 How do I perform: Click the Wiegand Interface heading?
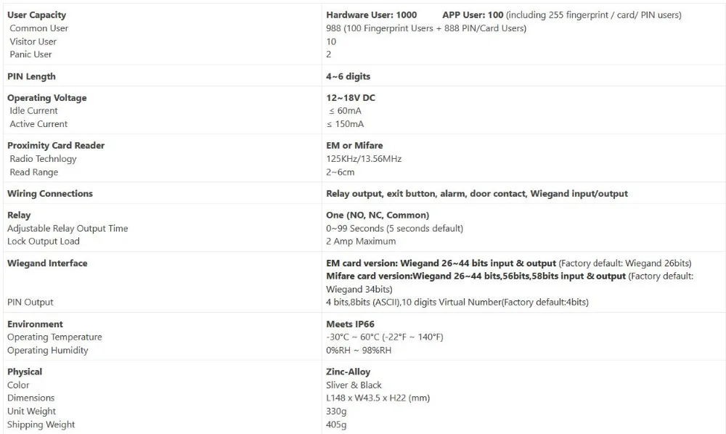coord(47,263)
